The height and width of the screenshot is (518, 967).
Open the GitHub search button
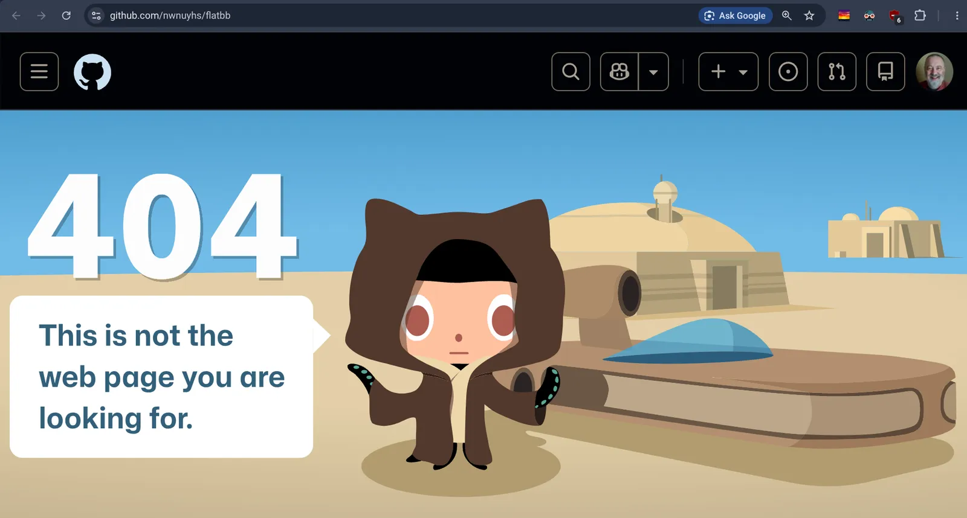click(x=571, y=72)
